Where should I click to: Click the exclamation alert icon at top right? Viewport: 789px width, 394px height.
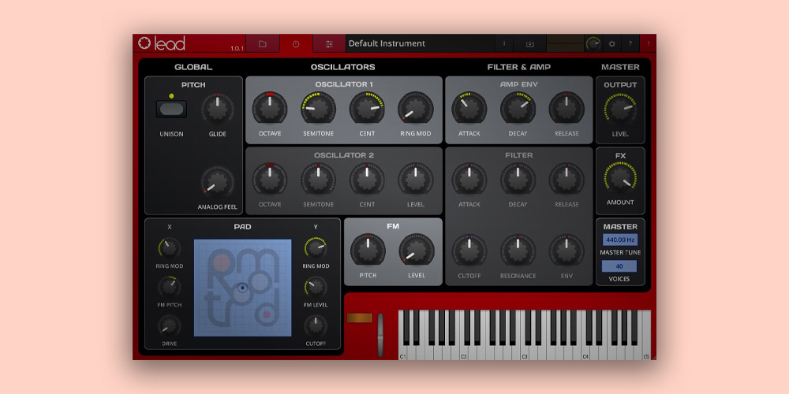649,44
